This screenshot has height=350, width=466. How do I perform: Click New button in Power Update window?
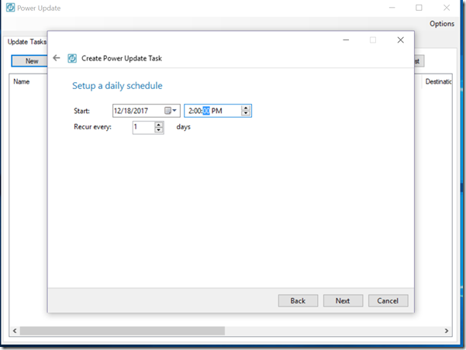click(29, 61)
